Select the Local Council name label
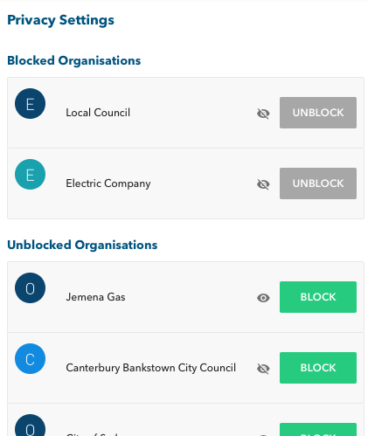The width and height of the screenshot is (368, 436). click(98, 113)
